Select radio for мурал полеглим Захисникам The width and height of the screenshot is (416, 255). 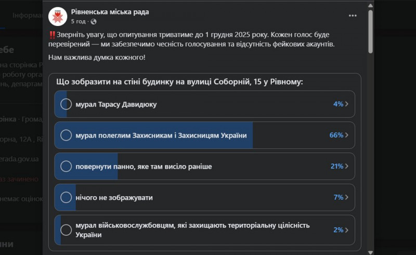click(x=66, y=135)
